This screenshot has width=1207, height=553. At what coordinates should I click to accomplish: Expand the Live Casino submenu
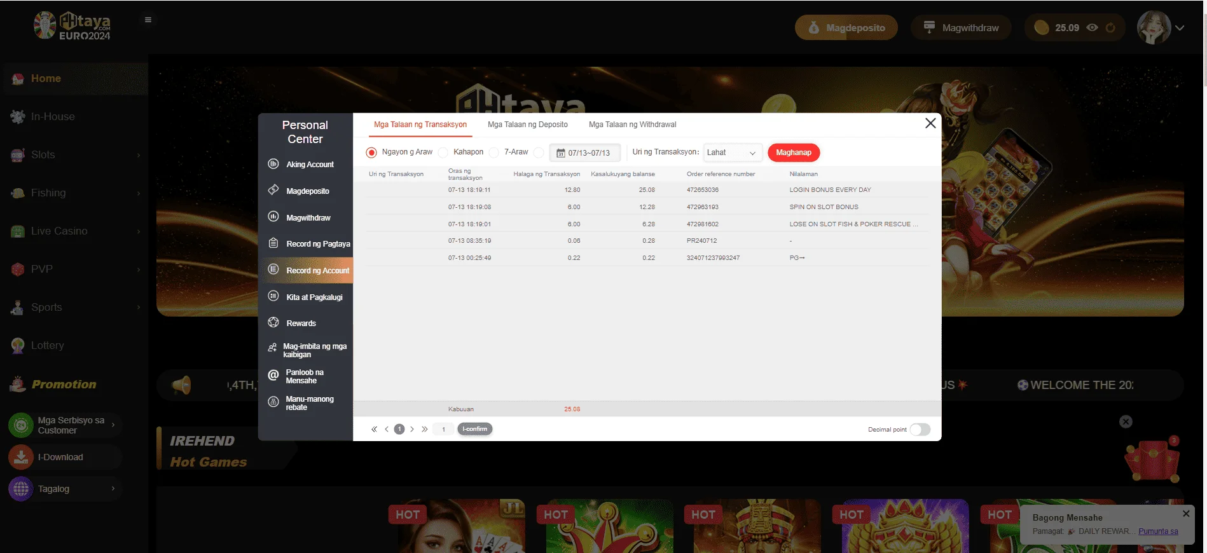tap(139, 231)
